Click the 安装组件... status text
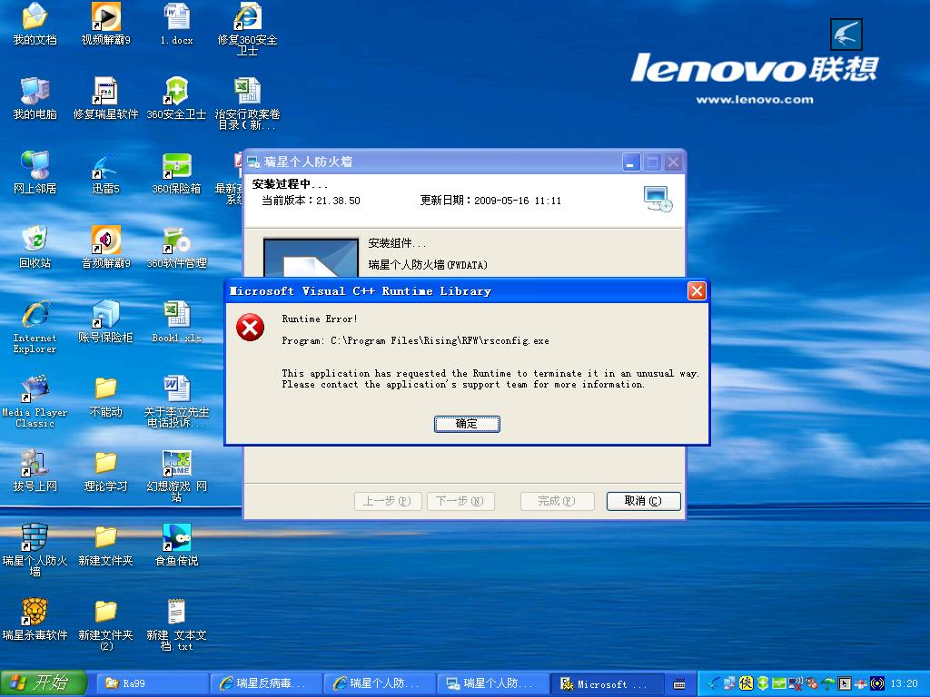The width and height of the screenshot is (930, 697). coord(397,243)
